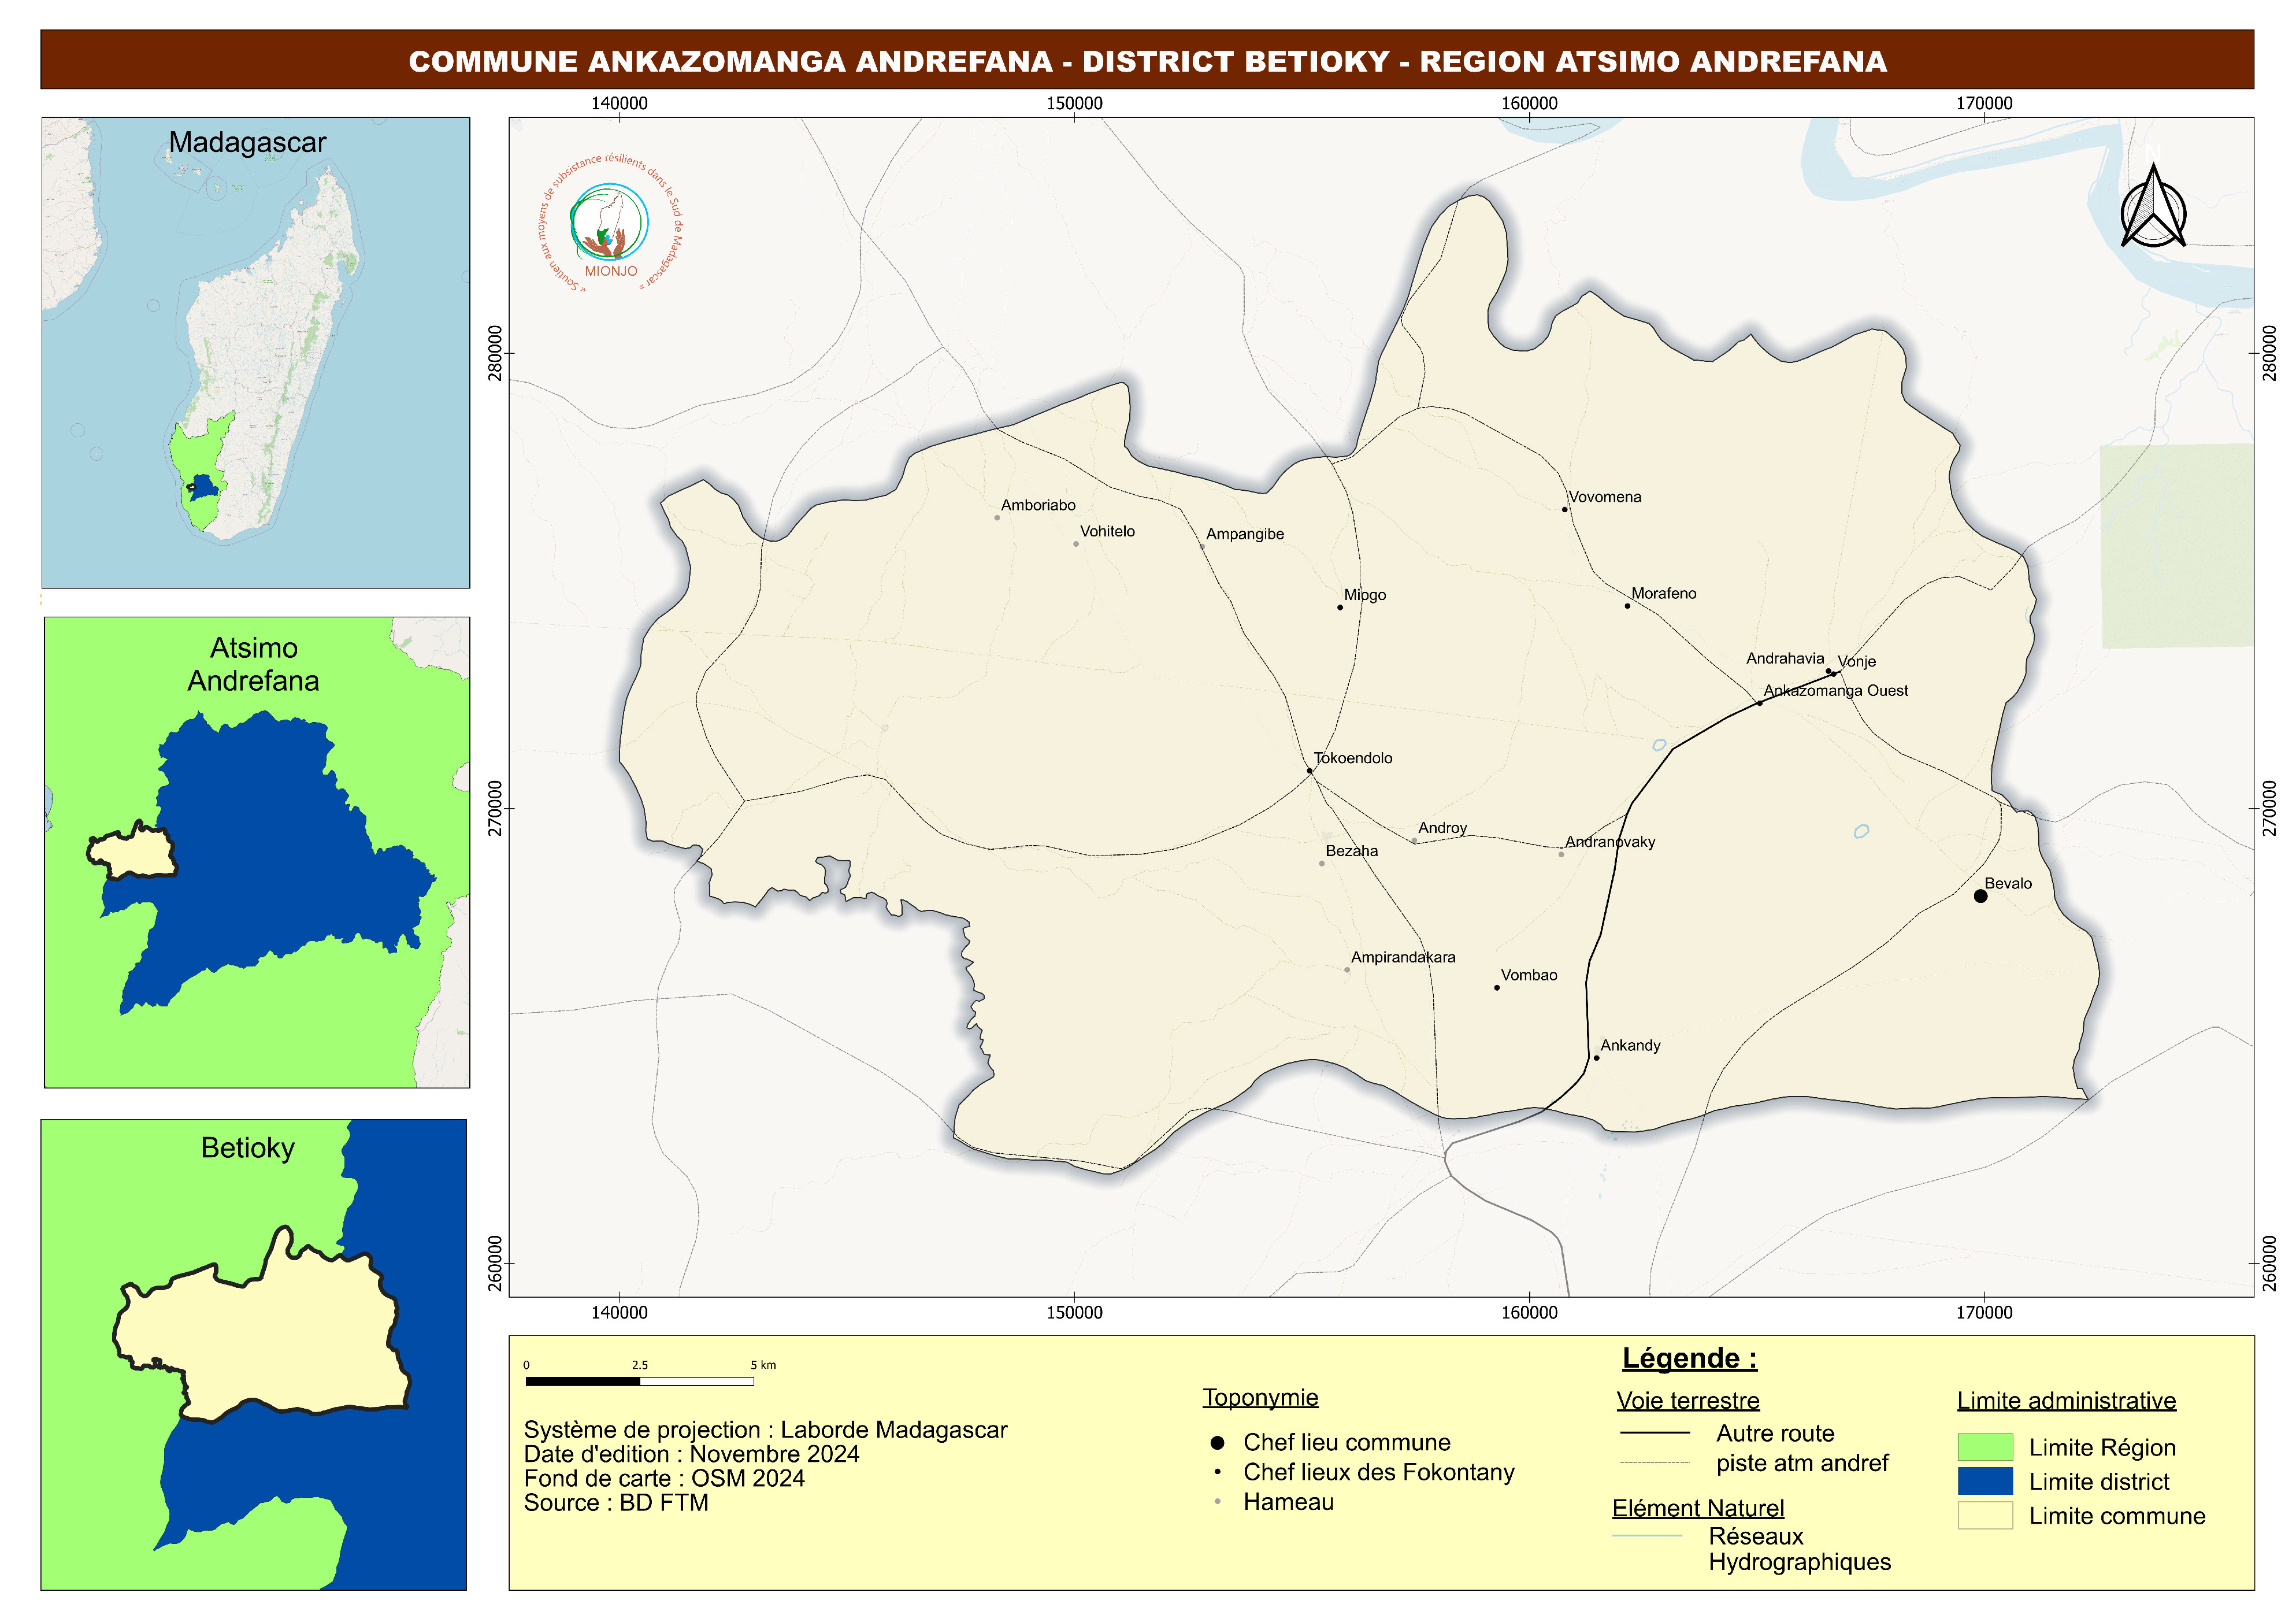2296x1622 pixels.
Task: Click the Atsimo Andrefana inset map
Action: [x=256, y=852]
